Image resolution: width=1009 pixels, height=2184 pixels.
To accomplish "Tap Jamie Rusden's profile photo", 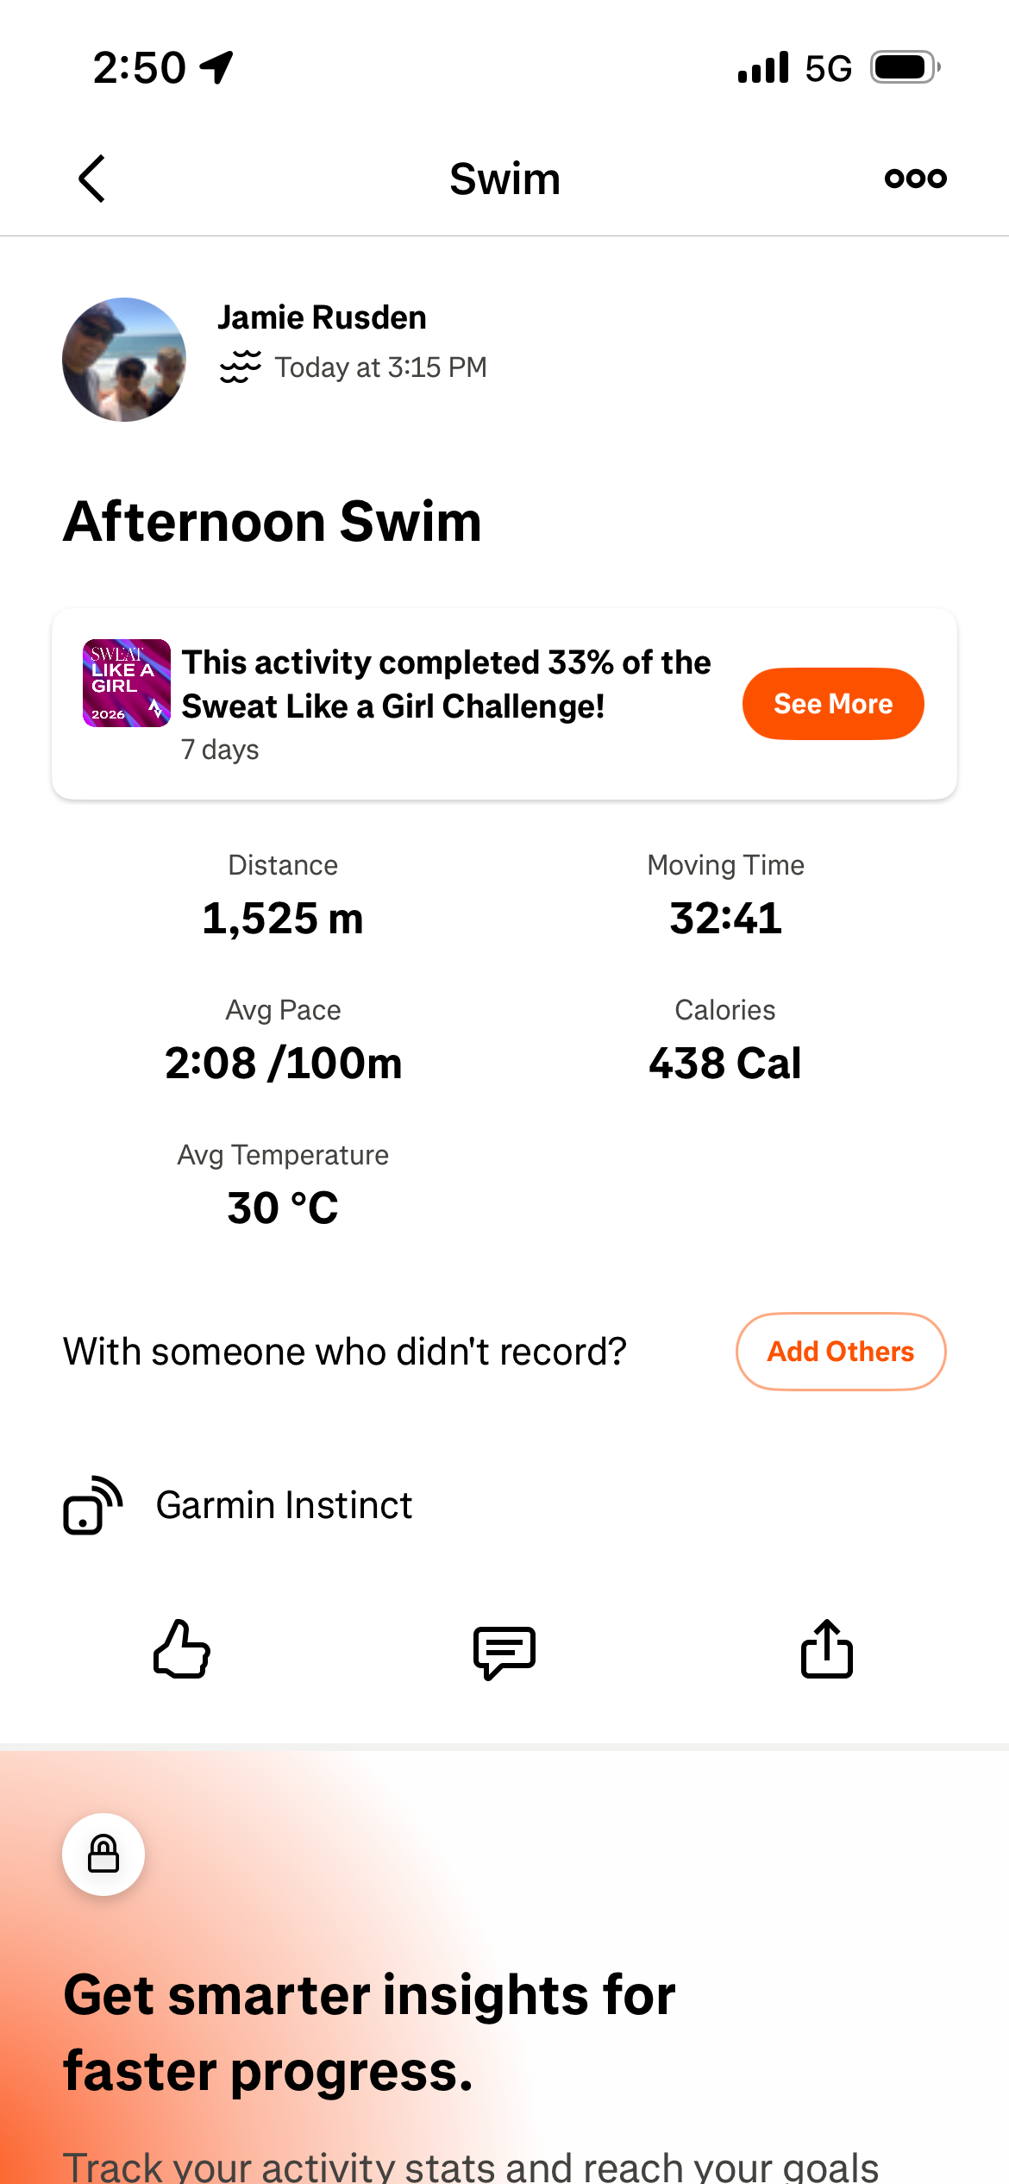I will pyautogui.click(x=124, y=360).
